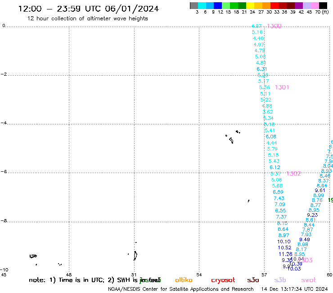Click the wave height value '5.79'
Image resolution: width=333 pixels, height=293 pixels.
272,149
